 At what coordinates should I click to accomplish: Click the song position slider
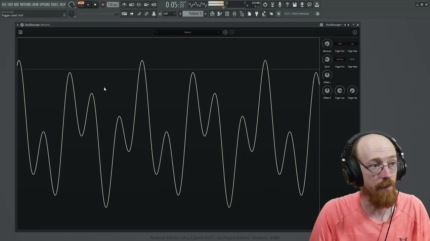coord(98,14)
